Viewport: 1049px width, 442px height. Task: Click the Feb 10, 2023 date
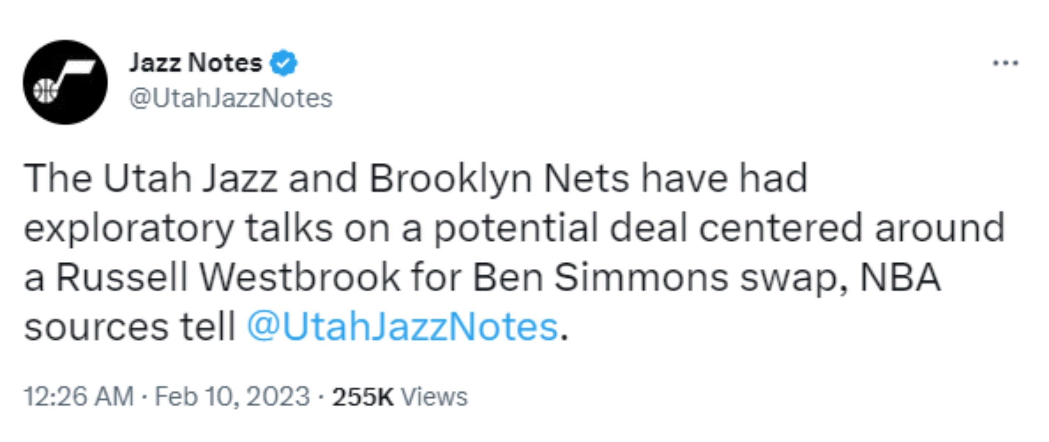pyautogui.click(x=232, y=397)
